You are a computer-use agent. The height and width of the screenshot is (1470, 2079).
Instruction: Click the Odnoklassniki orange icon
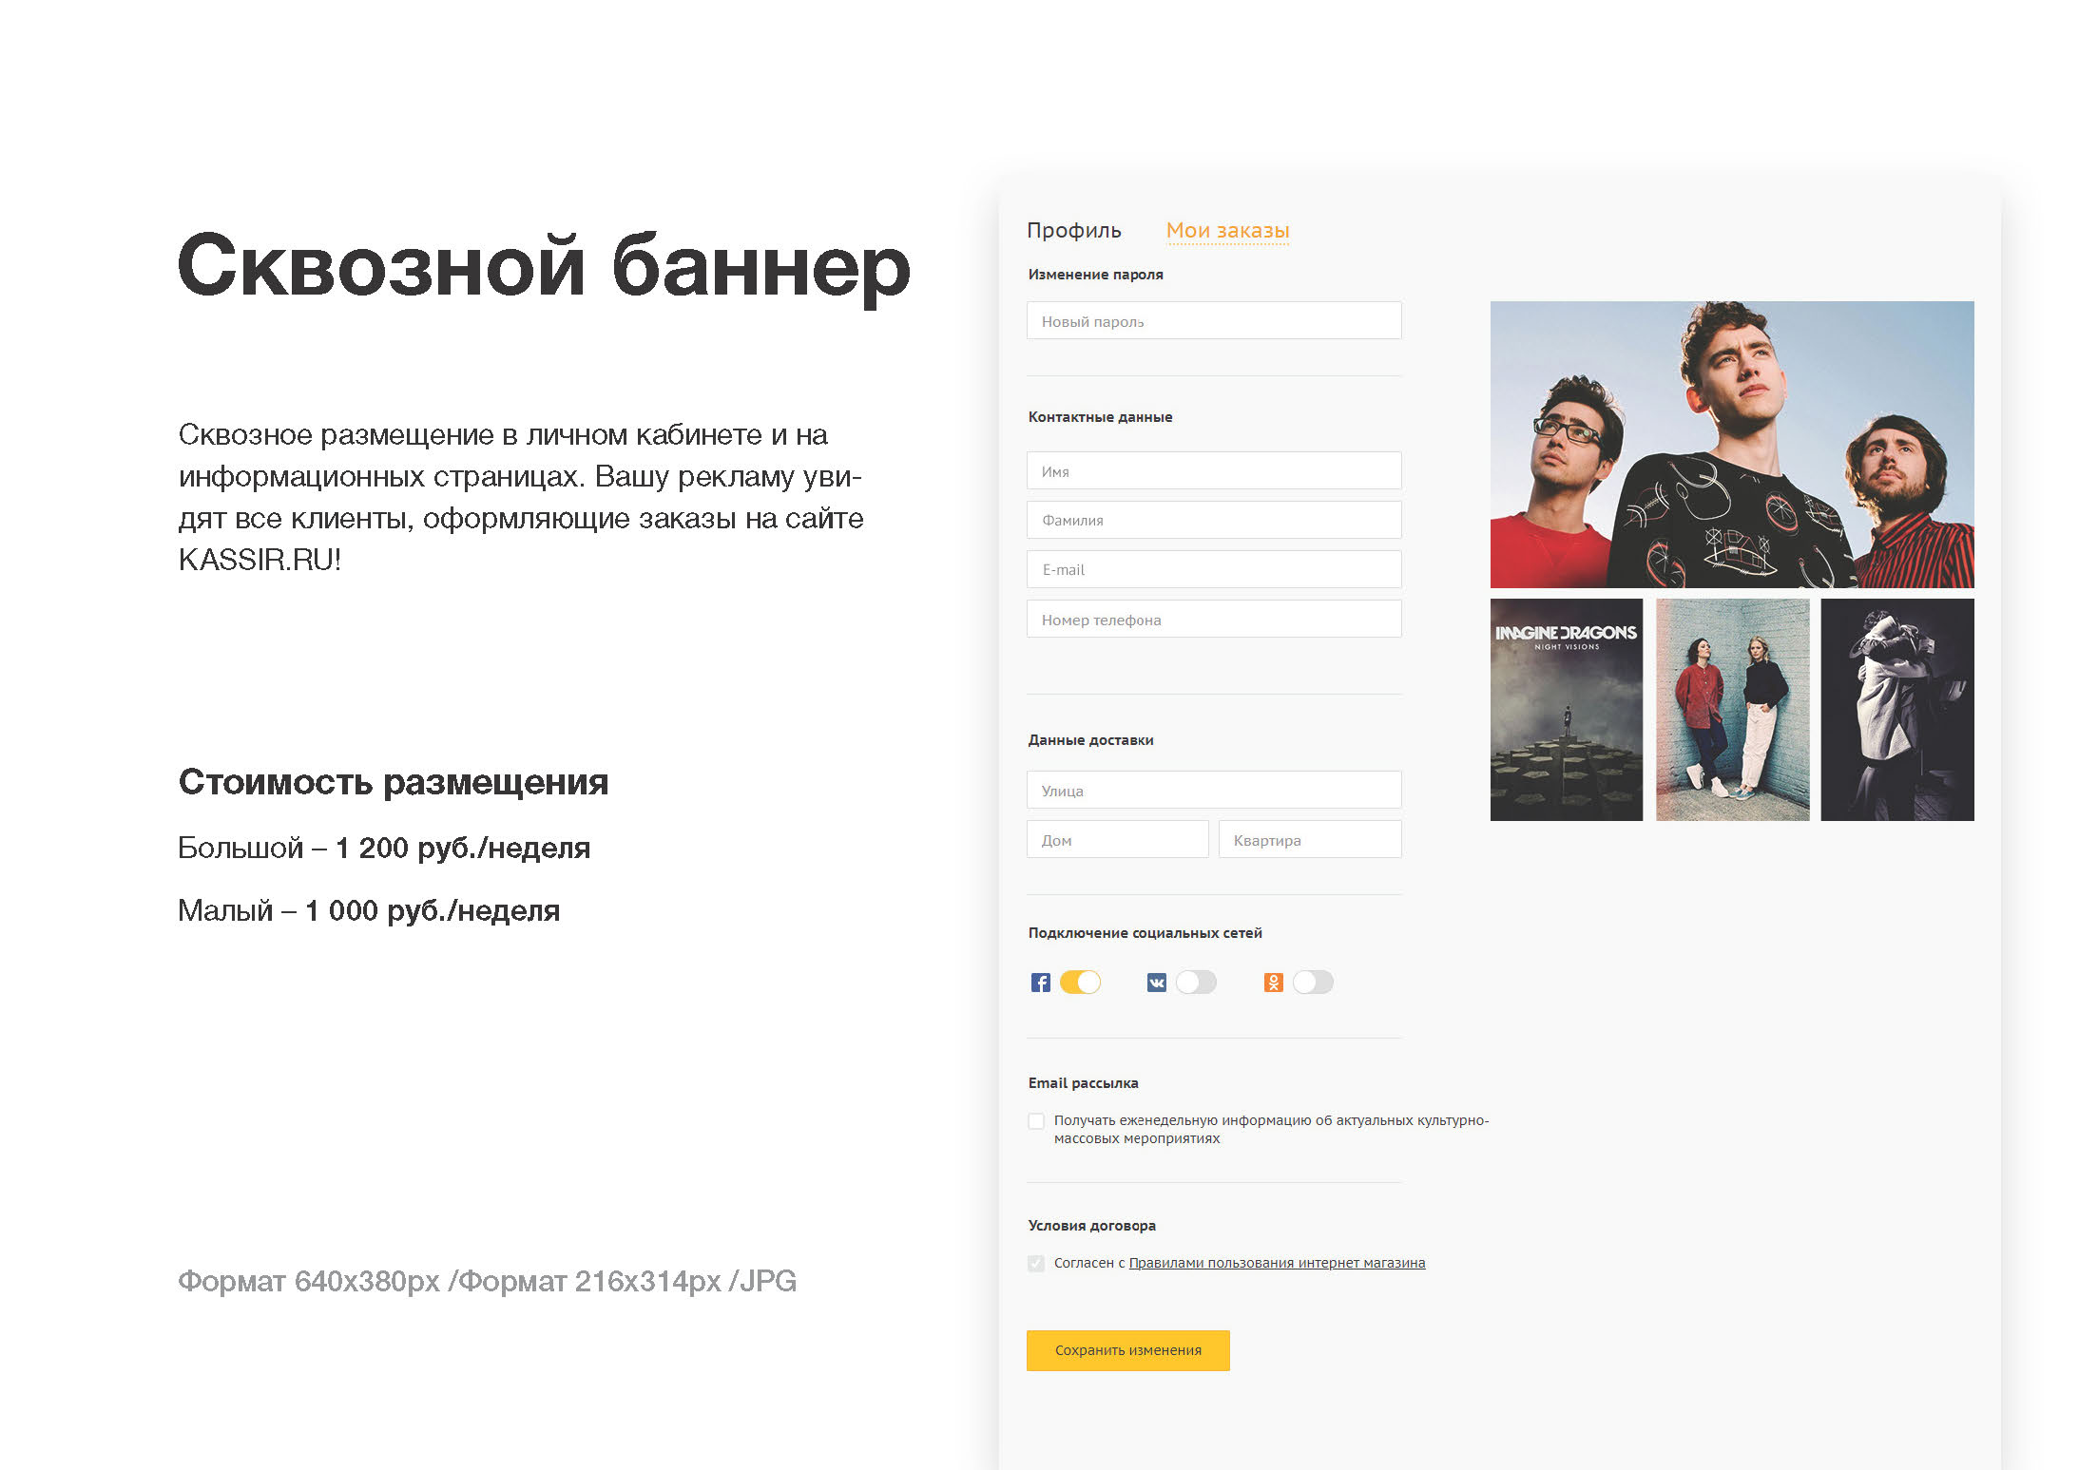[1273, 983]
